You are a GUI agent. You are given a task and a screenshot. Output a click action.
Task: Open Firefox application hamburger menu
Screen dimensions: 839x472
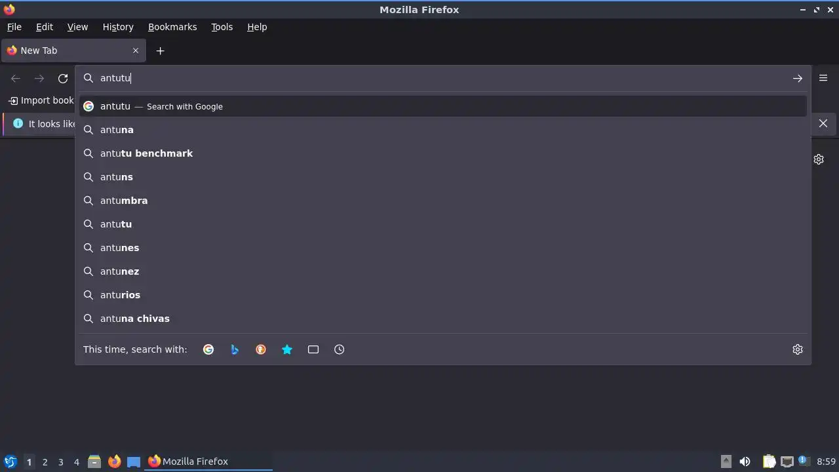(823, 78)
